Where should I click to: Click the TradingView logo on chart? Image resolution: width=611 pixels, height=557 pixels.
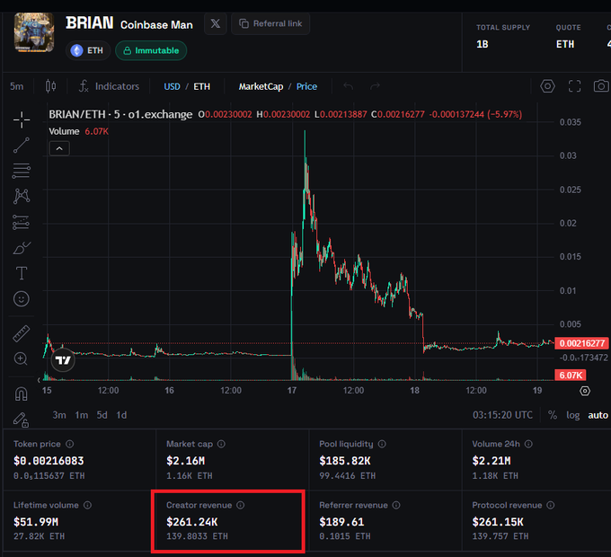(63, 360)
